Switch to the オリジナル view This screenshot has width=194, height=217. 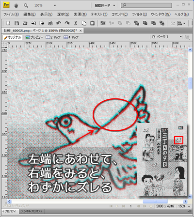pos(13,37)
